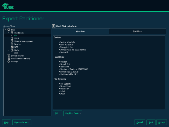Click the 'Sector Size: 0.50 KiB' line

coord(69,72)
